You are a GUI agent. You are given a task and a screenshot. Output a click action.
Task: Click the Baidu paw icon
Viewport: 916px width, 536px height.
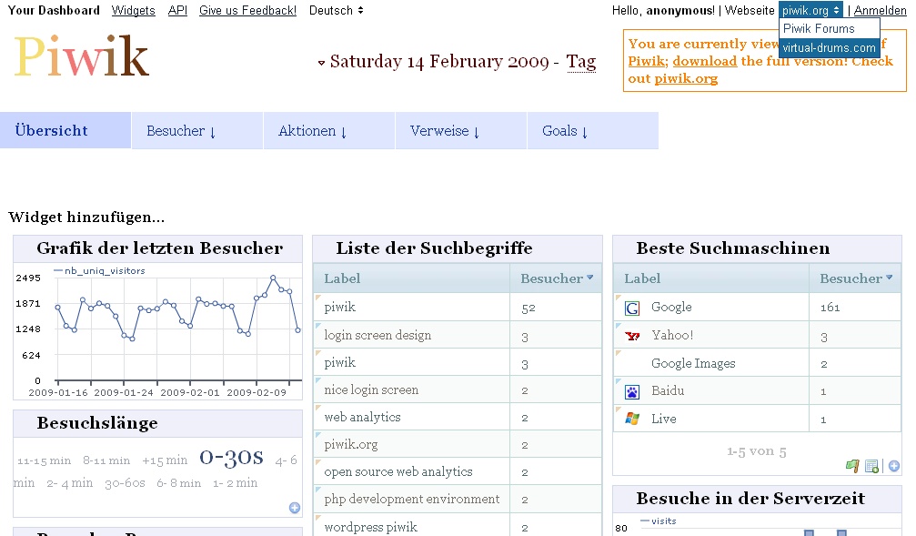tap(632, 391)
